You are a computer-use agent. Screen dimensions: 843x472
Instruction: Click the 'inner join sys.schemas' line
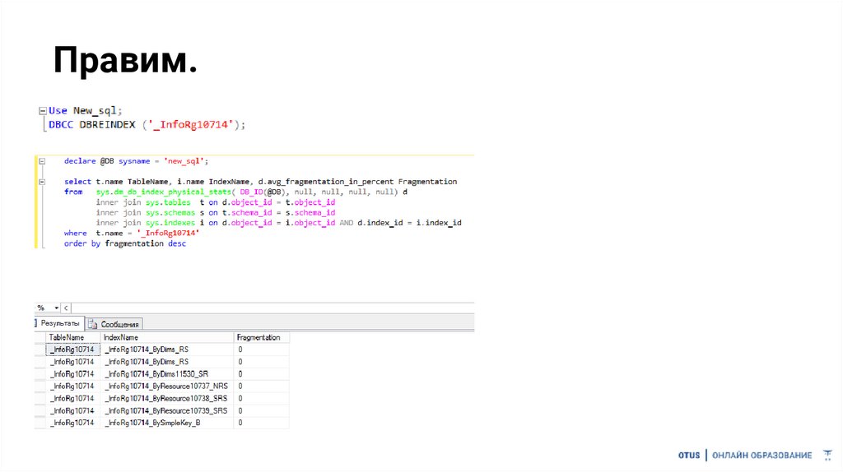tap(216, 213)
